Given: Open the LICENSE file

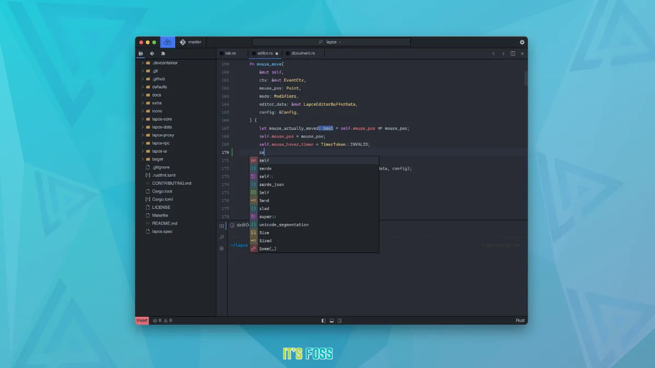Looking at the screenshot, I should pos(176,207).
